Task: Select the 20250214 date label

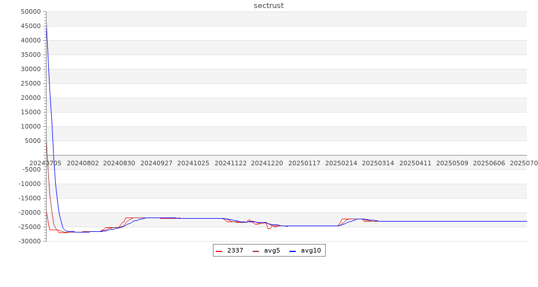Action: point(341,164)
